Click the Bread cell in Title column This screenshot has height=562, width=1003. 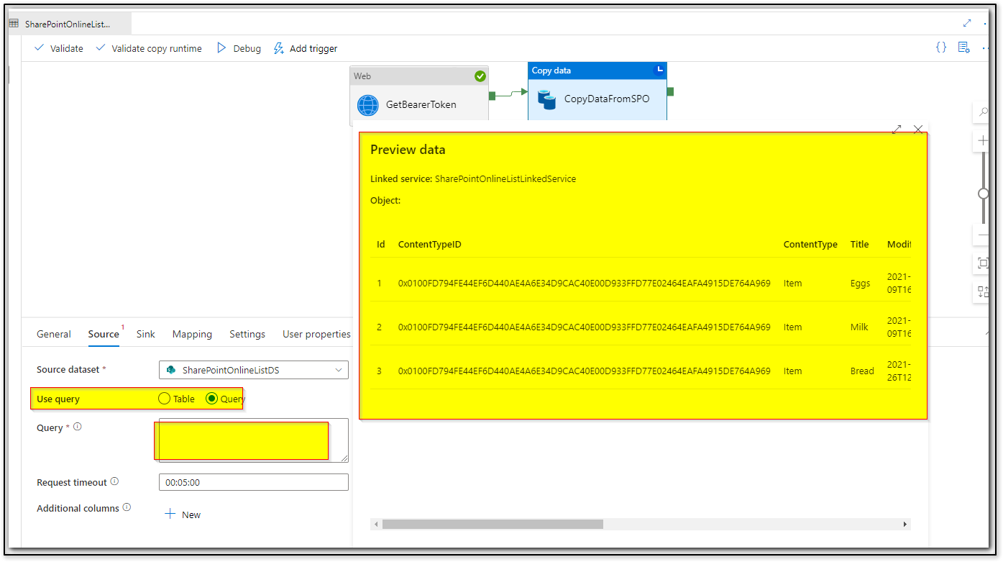pos(862,371)
